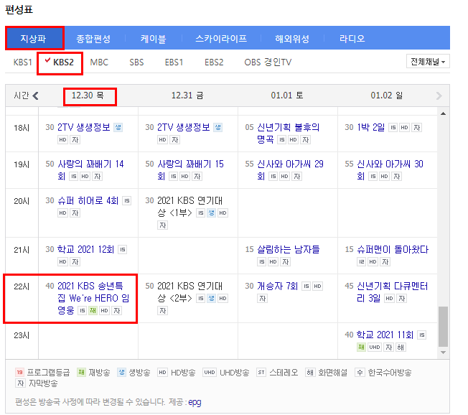Image resolution: width=468 pixels, height=415 pixels.
Task: Click the 01.01 토 date header
Action: point(287,95)
